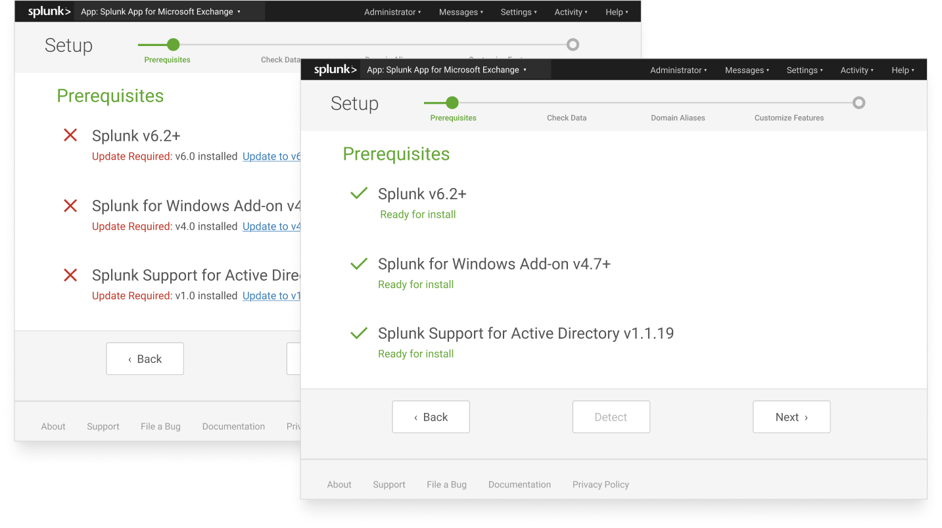Click the Detect button
Screen dimensions: 942x528
(611, 417)
